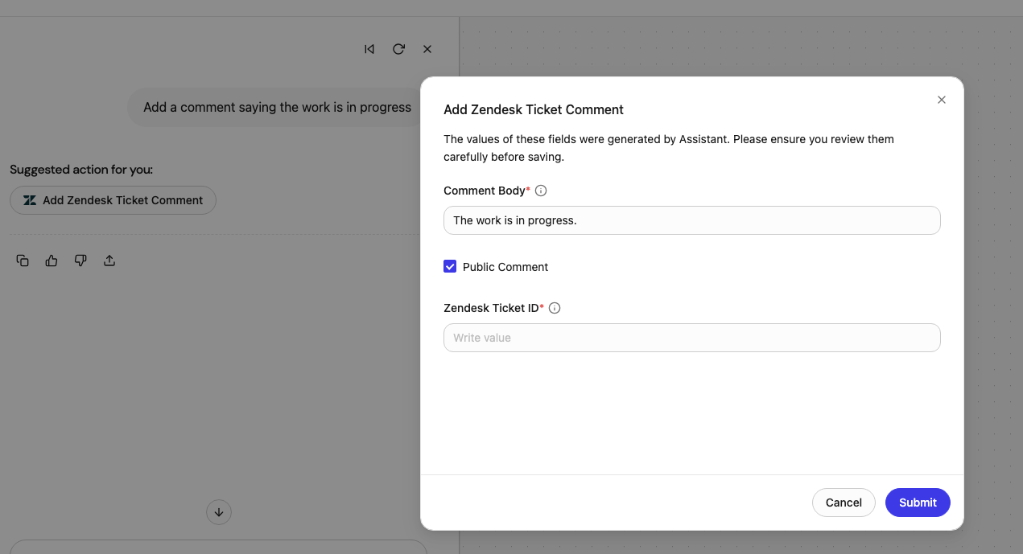The height and width of the screenshot is (554, 1023).
Task: Close the assistant chat panel
Action: click(427, 49)
